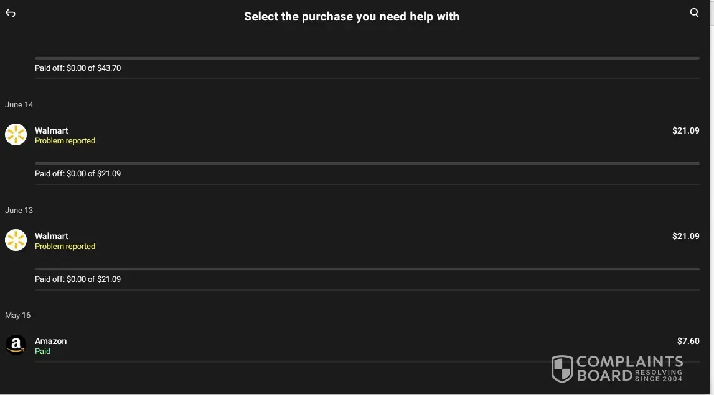Select the June 14 Walmart purchase name
The width and height of the screenshot is (714, 395).
pyautogui.click(x=52, y=130)
